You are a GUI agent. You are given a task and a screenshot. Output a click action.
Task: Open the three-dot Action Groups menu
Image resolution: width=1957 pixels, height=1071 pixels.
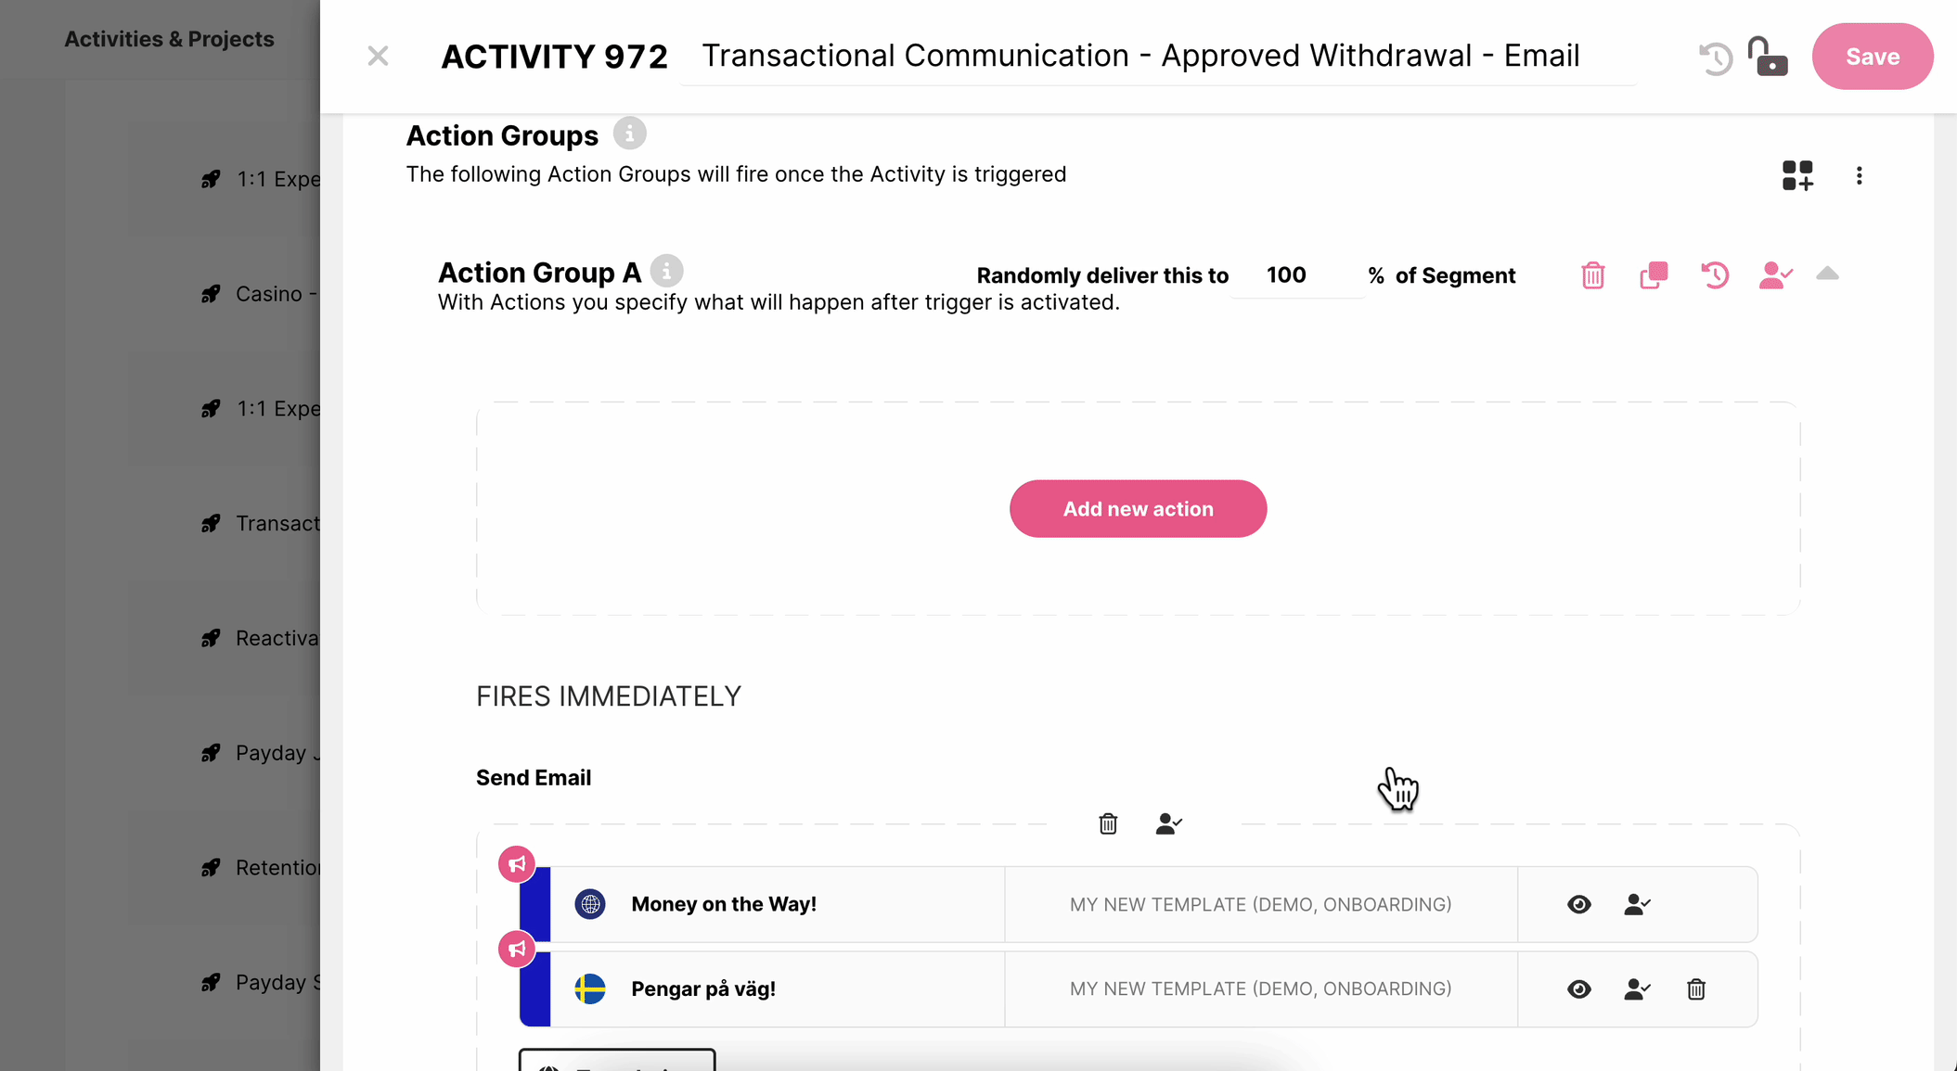pyautogui.click(x=1859, y=175)
